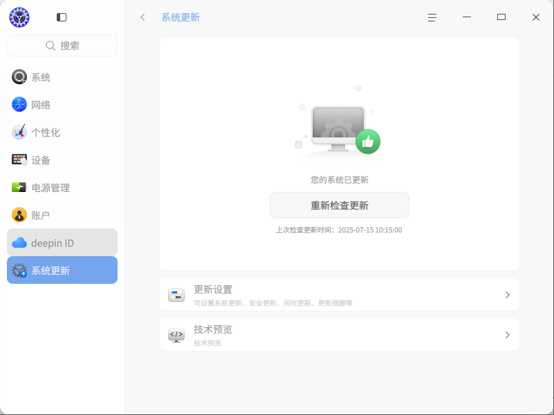Close the Control Center window

point(535,17)
